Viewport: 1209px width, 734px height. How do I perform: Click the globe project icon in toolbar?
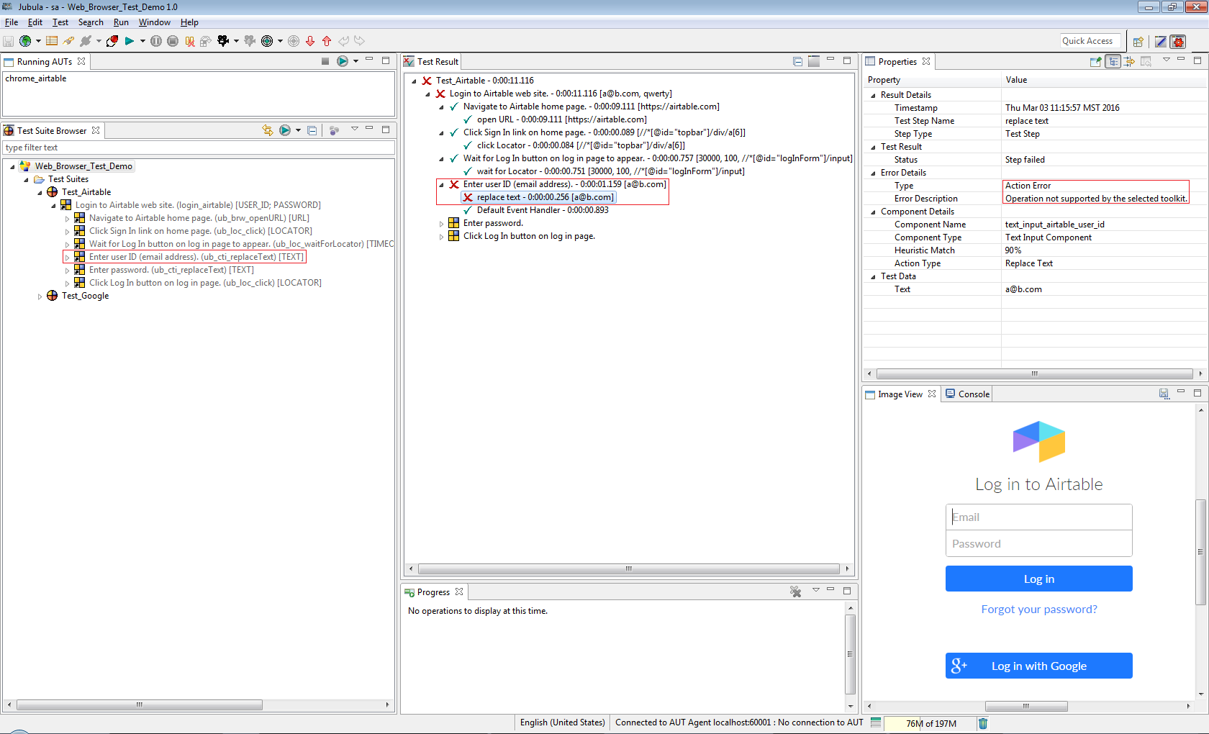pyautogui.click(x=25, y=41)
